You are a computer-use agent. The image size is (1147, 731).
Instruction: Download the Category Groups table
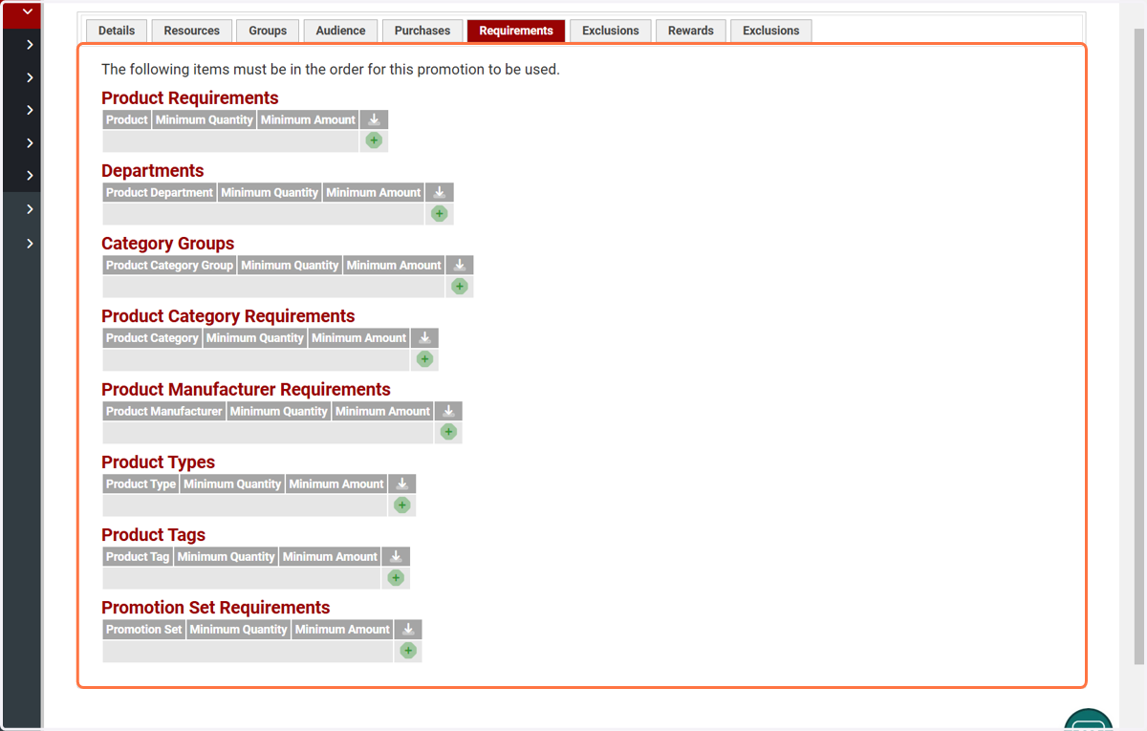(460, 265)
